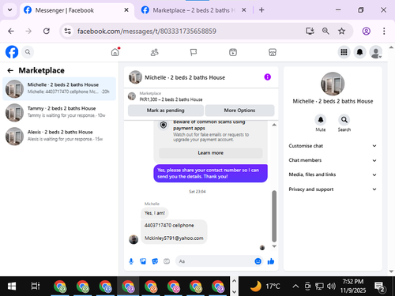
Task: Choose a GIF icon
Action: [x=167, y=261]
